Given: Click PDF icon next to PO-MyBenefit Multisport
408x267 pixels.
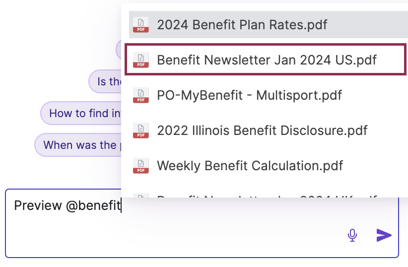Looking at the screenshot, I should pyautogui.click(x=141, y=95).
